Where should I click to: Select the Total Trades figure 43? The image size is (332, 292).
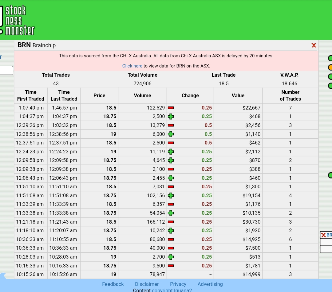56,83
